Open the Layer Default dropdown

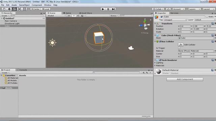pyautogui.click(x=205, y=20)
